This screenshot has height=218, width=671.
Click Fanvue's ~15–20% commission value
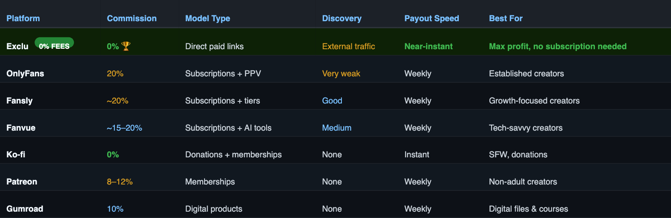(124, 128)
